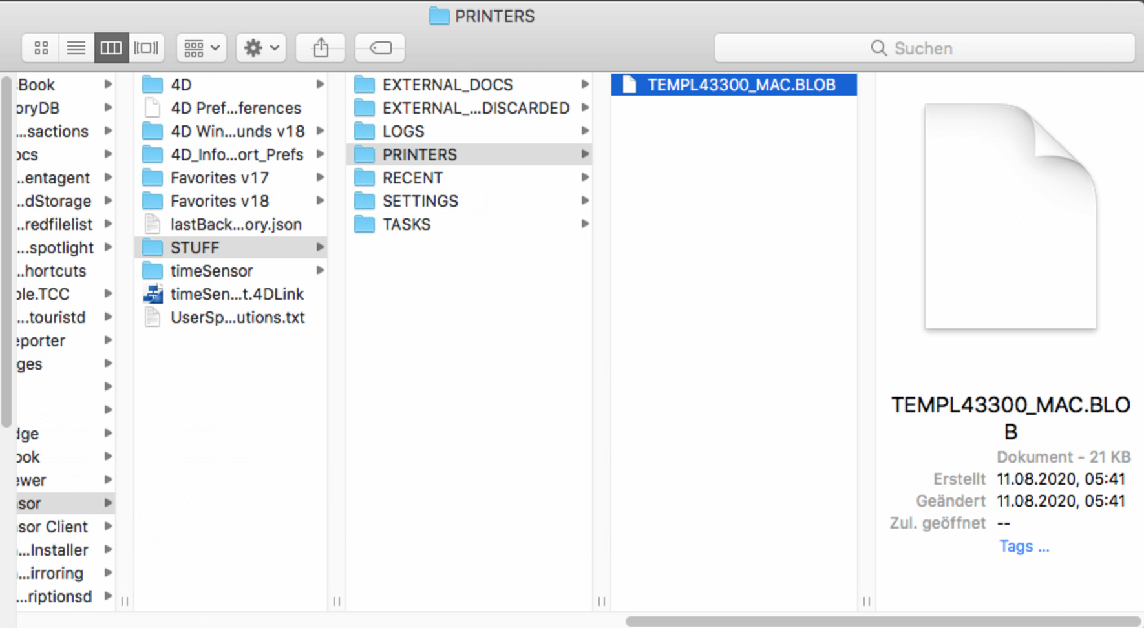Click the STUFF folder icon

(153, 247)
